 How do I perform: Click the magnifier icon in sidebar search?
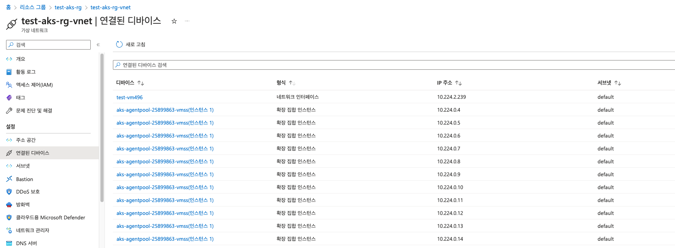tap(11, 45)
